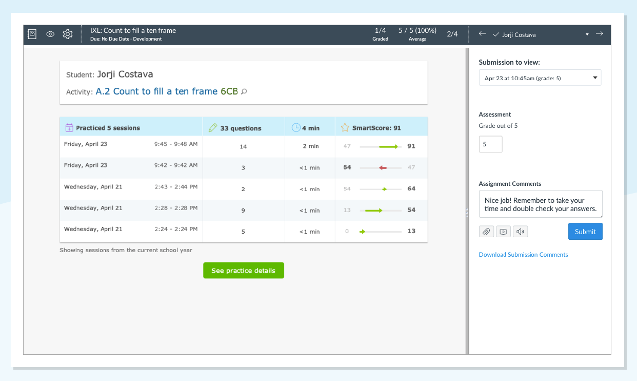Use the speaker speech-recognition comment icon

click(x=520, y=232)
